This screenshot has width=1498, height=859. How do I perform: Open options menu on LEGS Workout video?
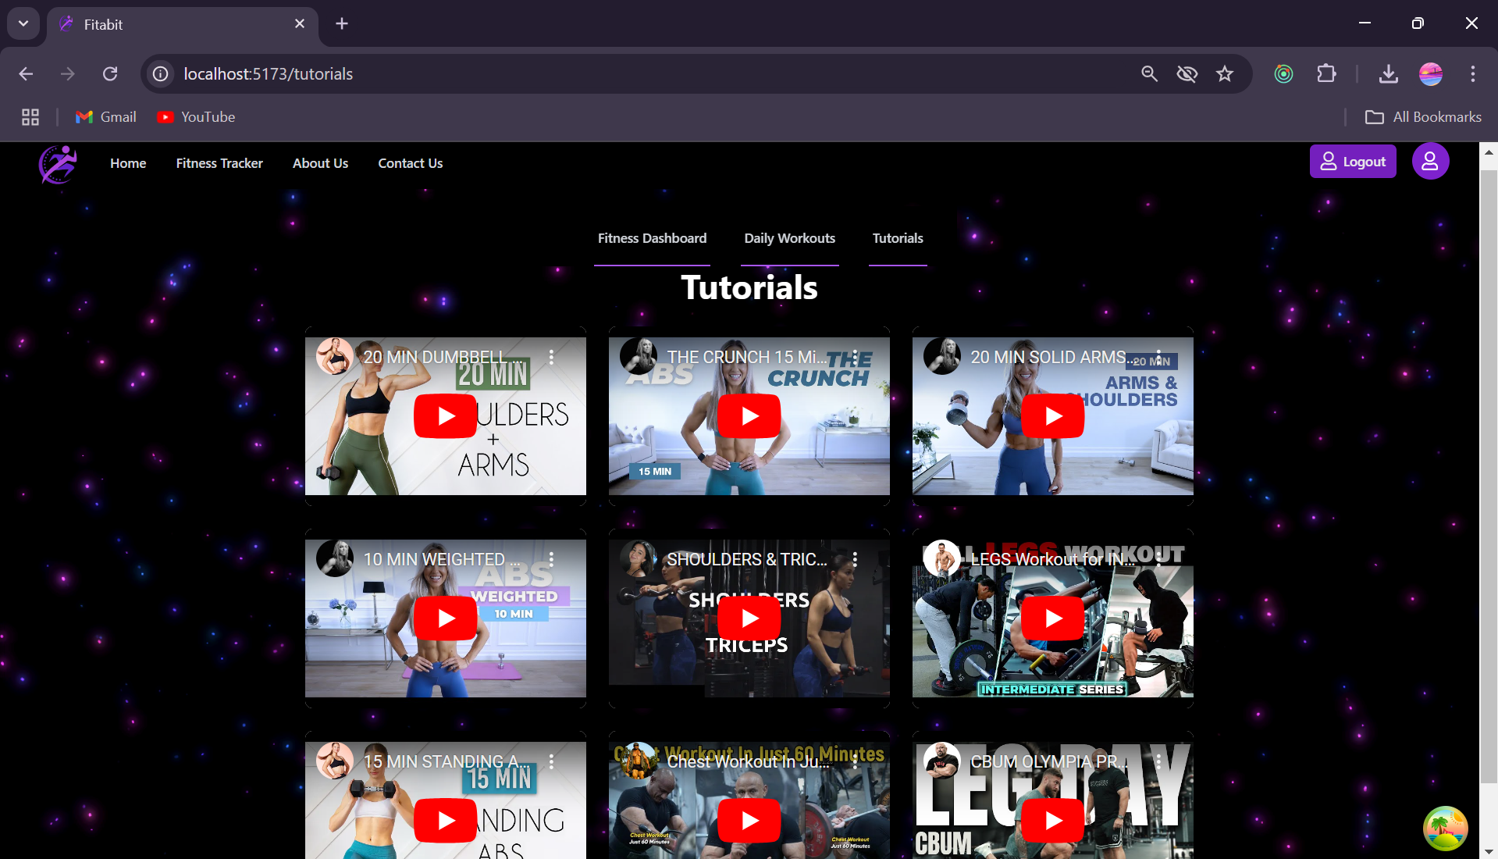point(1158,559)
